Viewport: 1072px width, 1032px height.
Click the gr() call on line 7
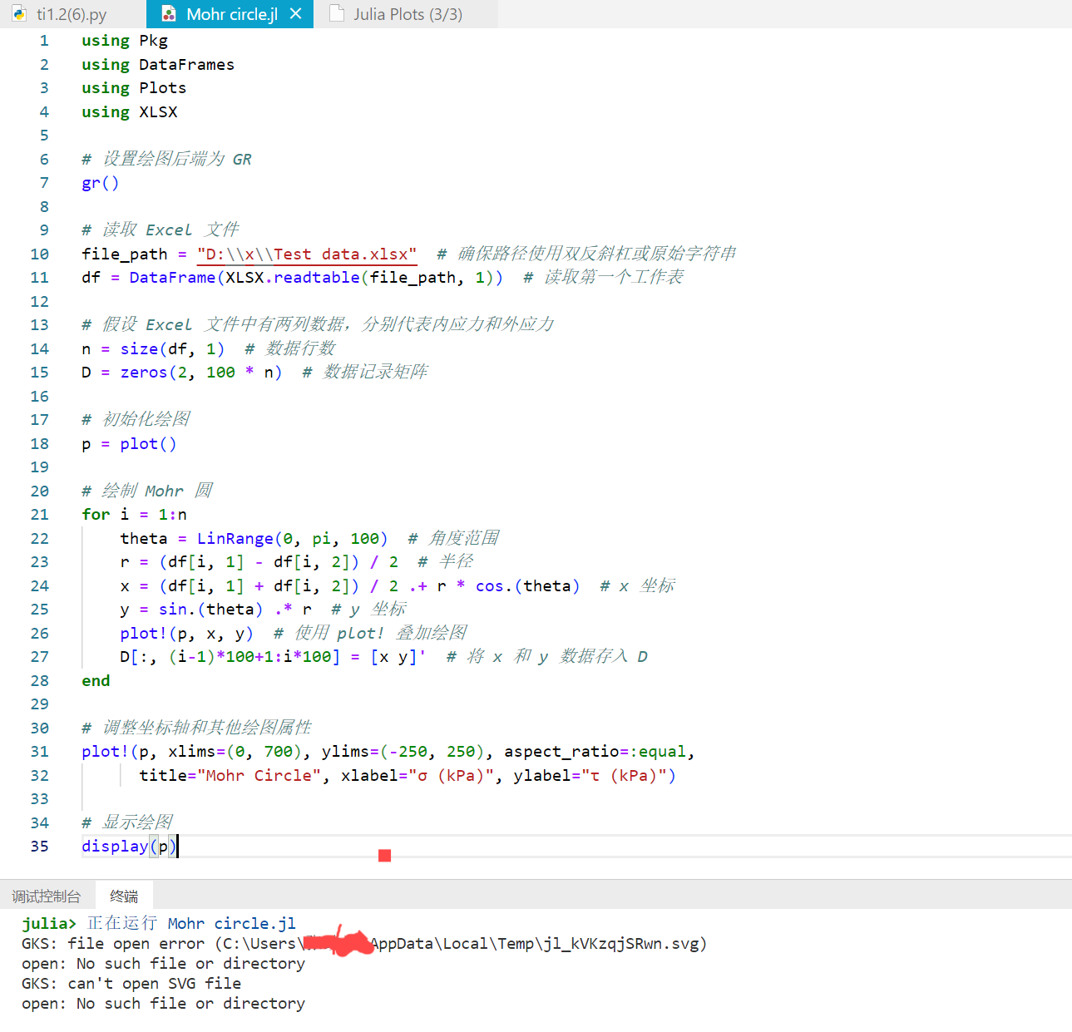pyautogui.click(x=101, y=183)
